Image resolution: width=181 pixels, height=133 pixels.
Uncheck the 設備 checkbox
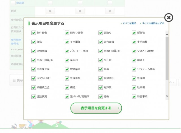click(x=101, y=69)
